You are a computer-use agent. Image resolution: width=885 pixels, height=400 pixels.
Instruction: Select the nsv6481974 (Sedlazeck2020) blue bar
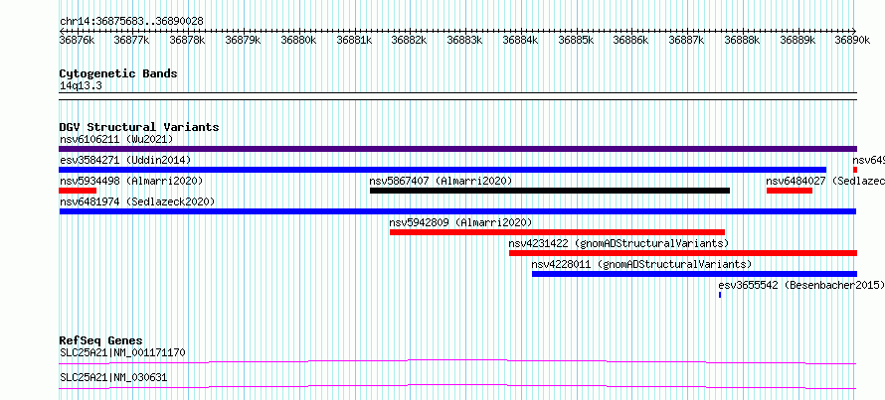click(457, 211)
